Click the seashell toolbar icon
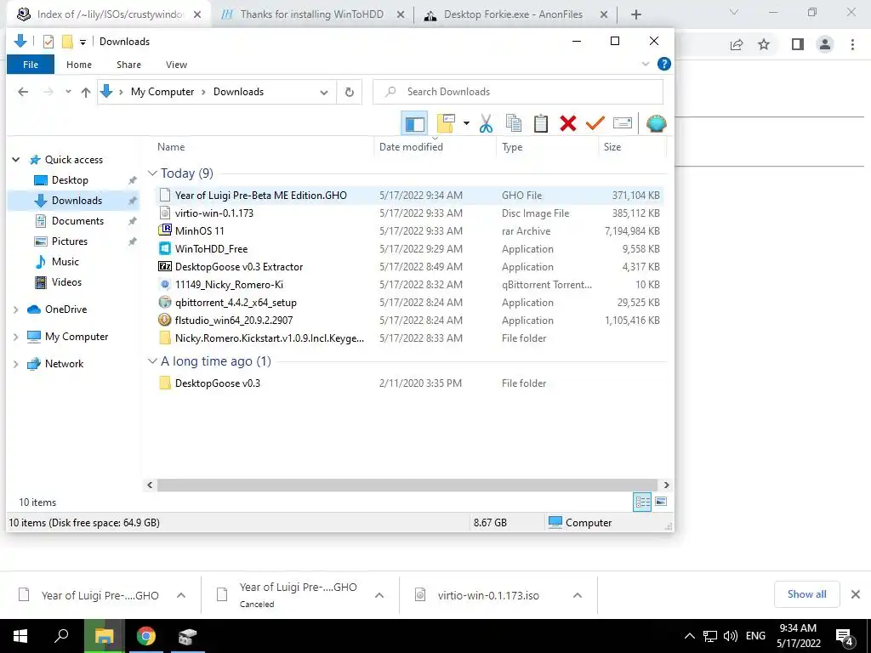This screenshot has height=653, width=871. pos(656,123)
